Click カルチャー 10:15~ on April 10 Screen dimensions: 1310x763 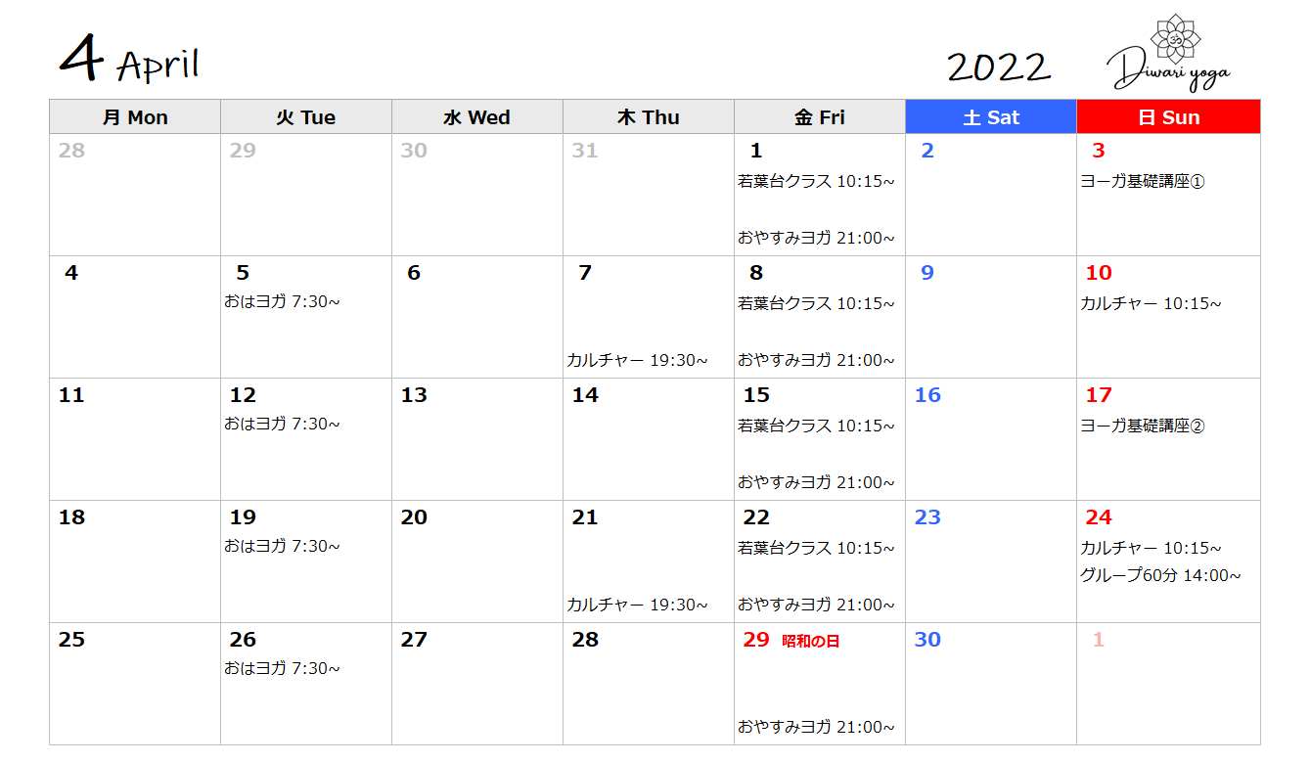click(x=1151, y=303)
